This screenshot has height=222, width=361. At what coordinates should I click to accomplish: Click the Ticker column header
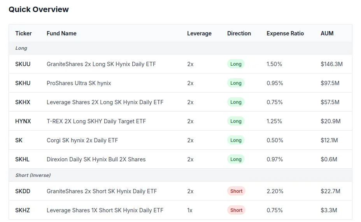point(23,33)
